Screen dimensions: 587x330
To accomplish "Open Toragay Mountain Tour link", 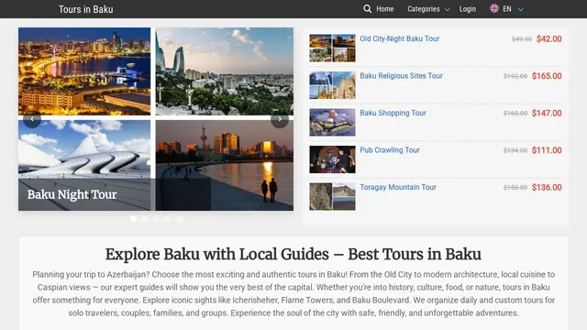I will [x=398, y=187].
